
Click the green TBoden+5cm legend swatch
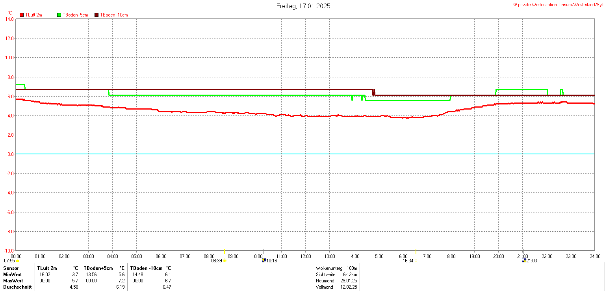[x=59, y=15]
